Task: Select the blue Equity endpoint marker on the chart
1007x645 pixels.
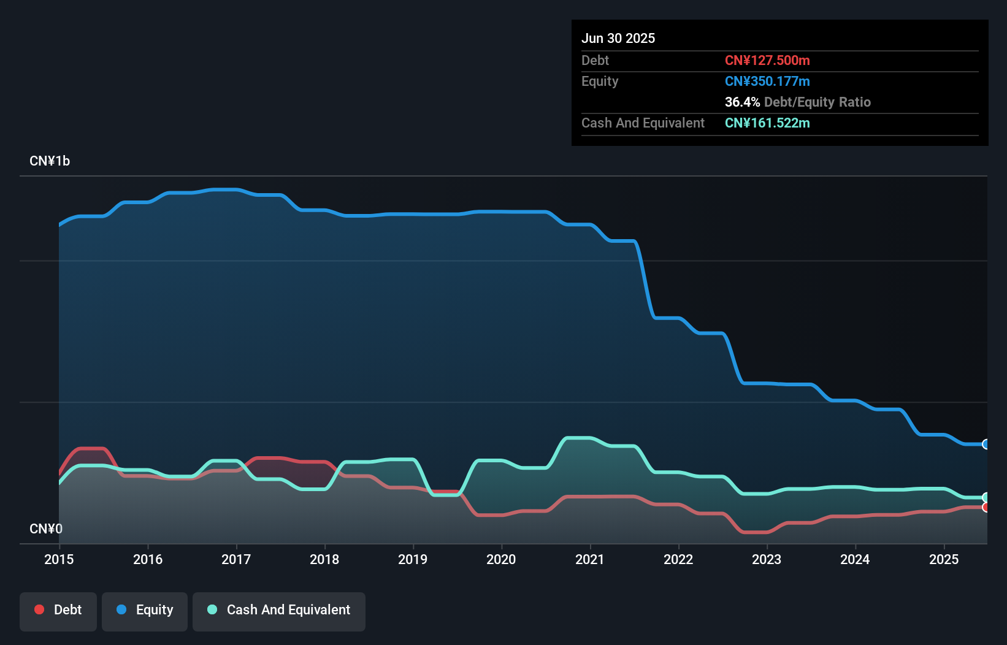Action: coord(986,444)
